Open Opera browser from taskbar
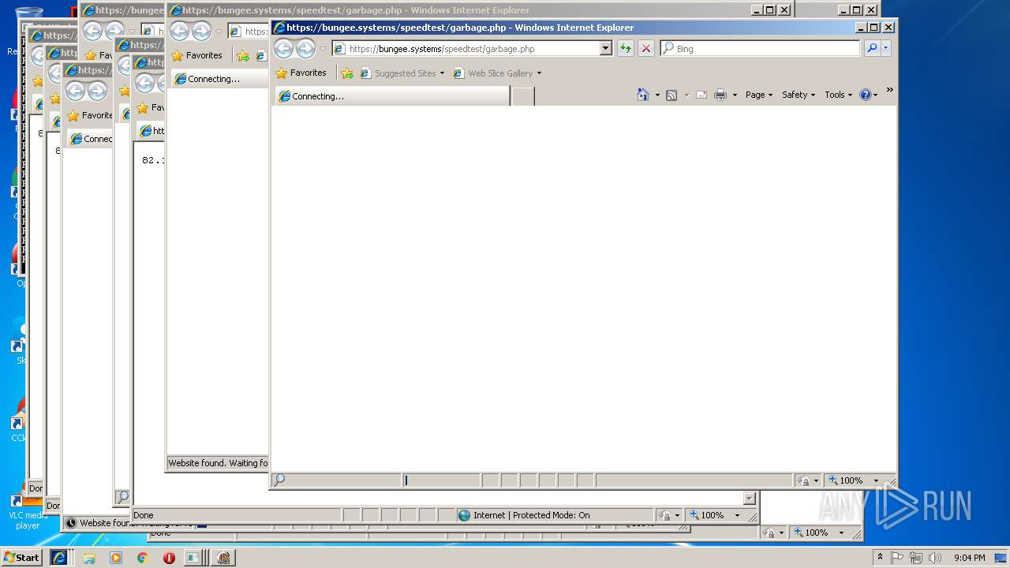Image resolution: width=1010 pixels, height=568 pixels. point(169,558)
